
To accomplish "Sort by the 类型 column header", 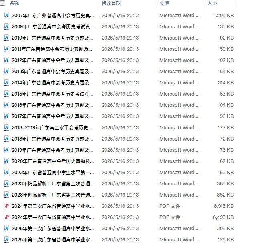I will pos(164,3).
